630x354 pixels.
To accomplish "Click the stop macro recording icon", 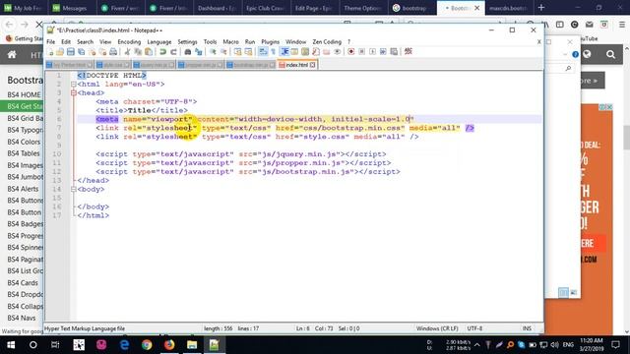I will [361, 51].
